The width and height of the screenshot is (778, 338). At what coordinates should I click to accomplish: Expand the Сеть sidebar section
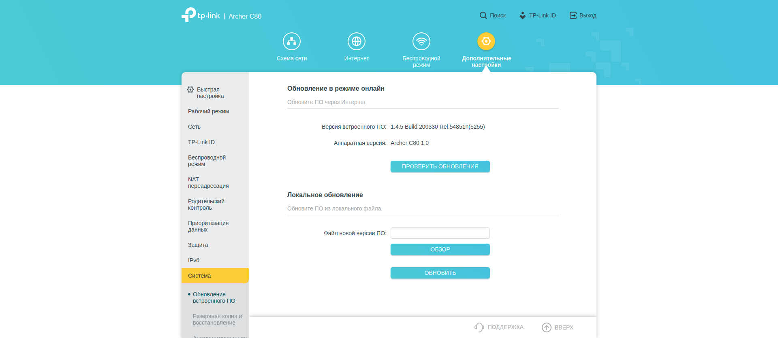[x=194, y=127]
